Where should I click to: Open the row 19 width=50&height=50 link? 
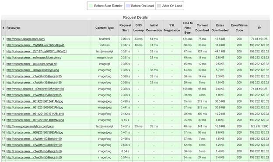coord(34,151)
